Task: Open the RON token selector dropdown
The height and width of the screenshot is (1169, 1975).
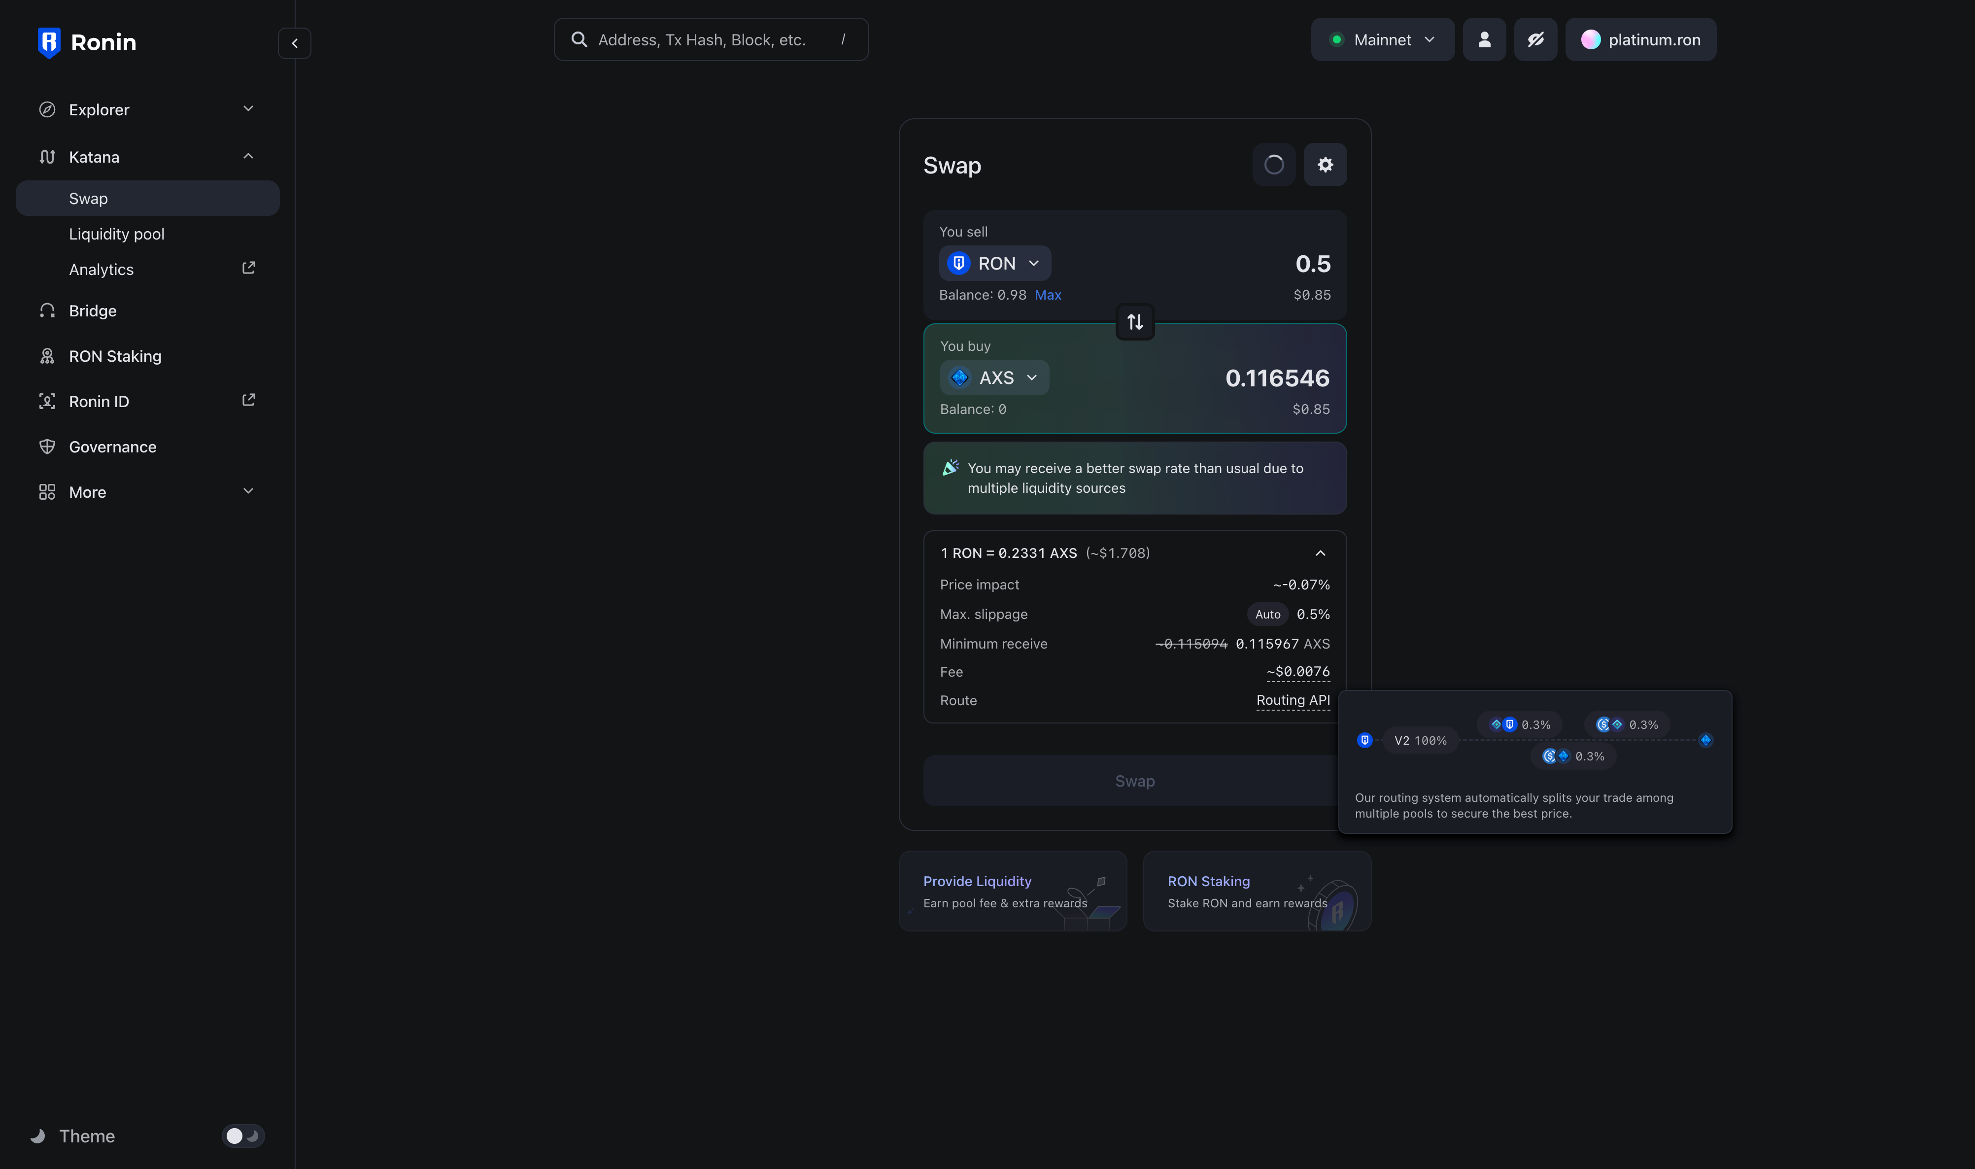Action: (994, 262)
